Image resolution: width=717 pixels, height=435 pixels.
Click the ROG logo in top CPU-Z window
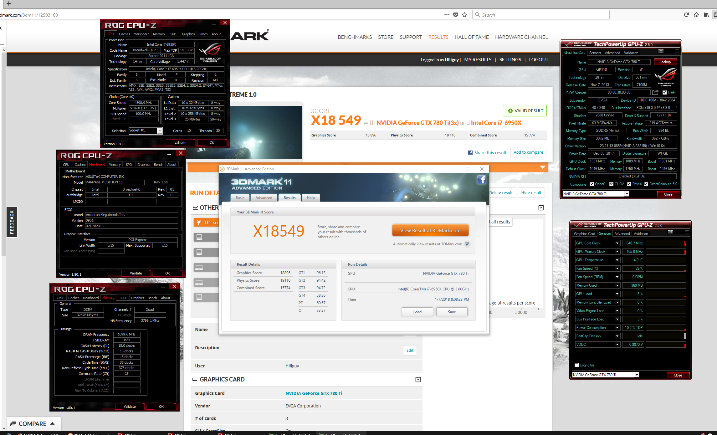(210, 52)
